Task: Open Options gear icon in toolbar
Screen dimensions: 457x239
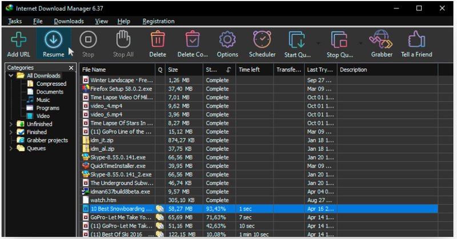Action: [x=227, y=40]
